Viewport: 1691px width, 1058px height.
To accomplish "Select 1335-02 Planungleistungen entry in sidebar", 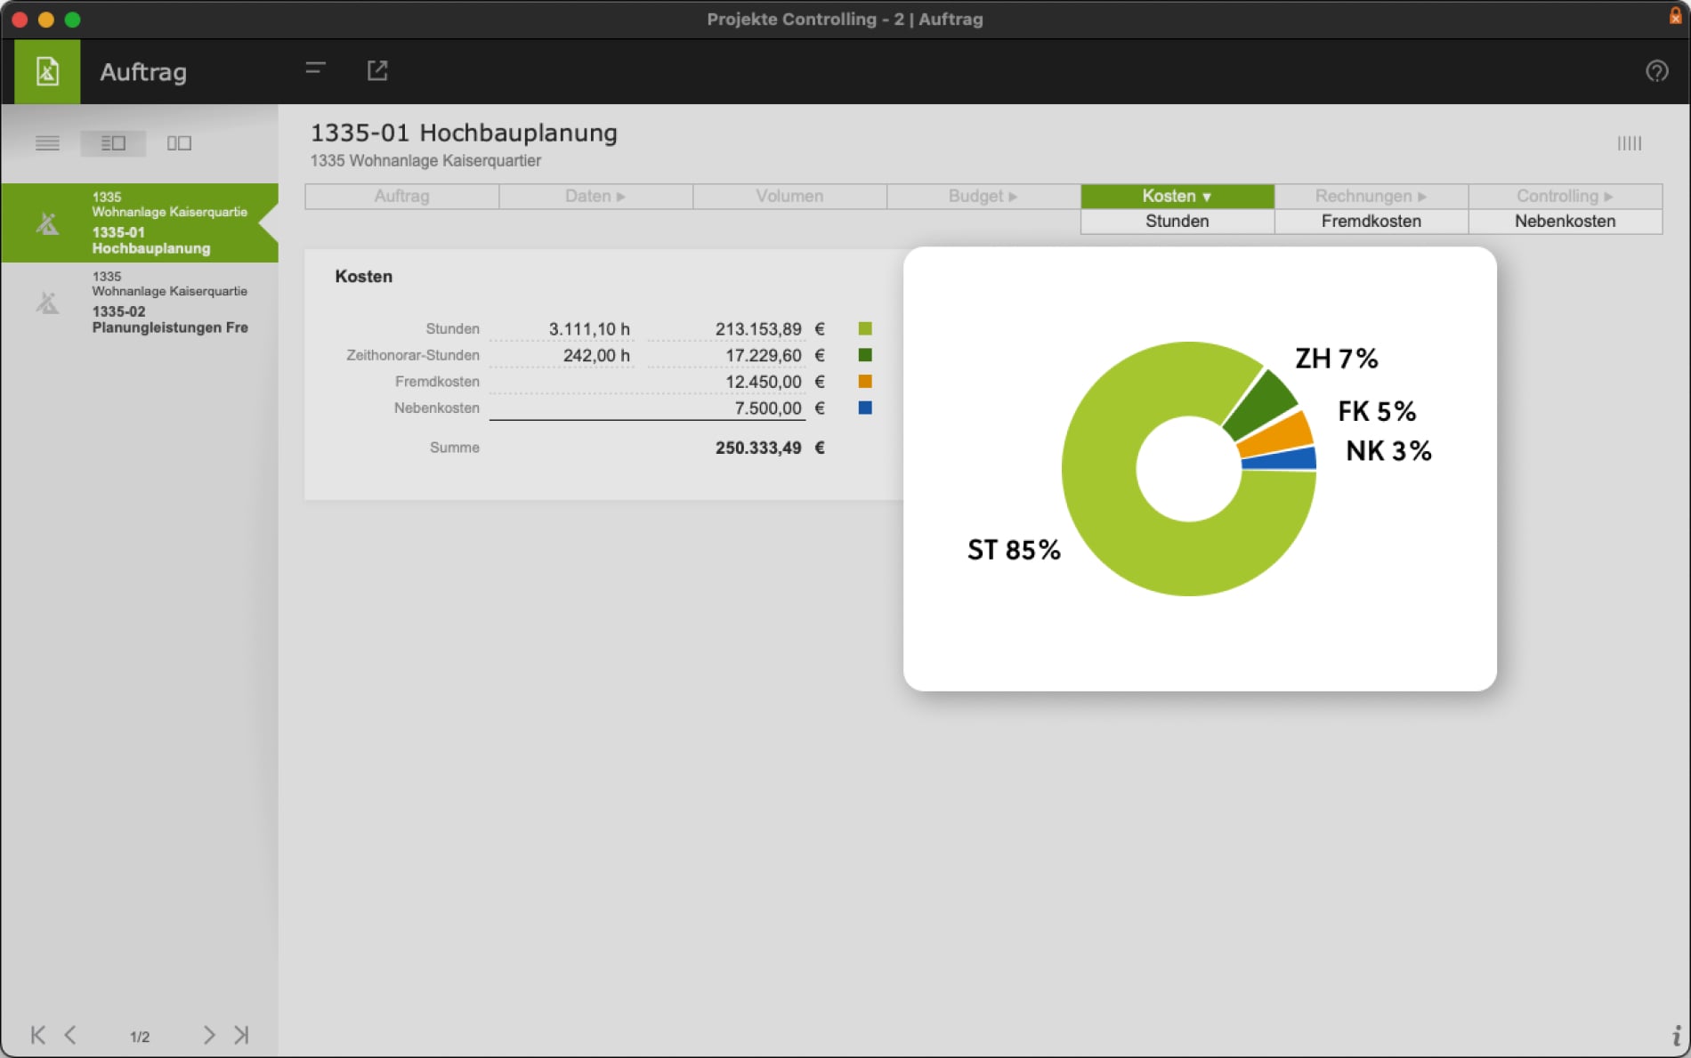I will point(140,302).
